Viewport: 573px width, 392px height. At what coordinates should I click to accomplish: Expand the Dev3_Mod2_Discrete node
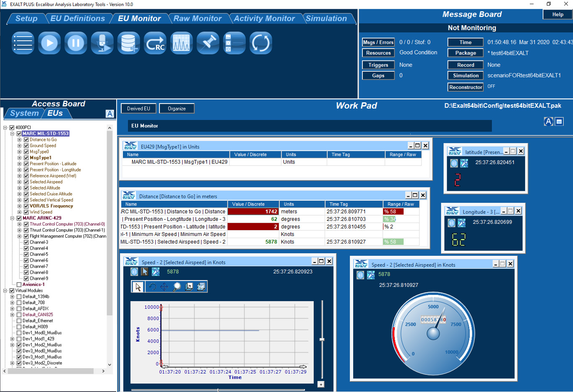(x=13, y=363)
